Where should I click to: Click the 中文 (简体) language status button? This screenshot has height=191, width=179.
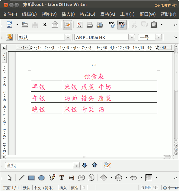44,188
